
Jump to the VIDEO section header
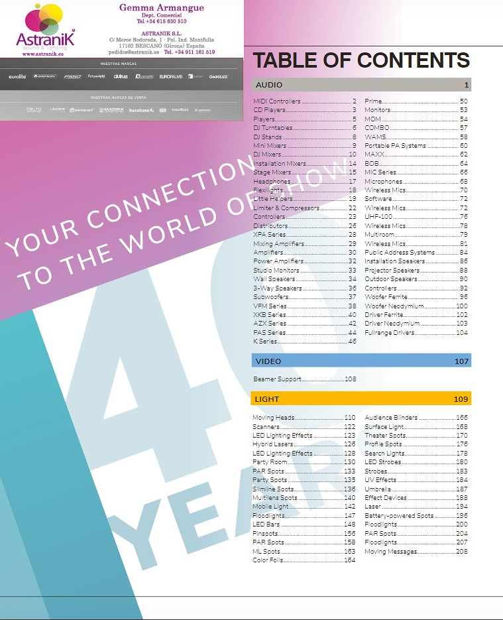[x=361, y=361]
